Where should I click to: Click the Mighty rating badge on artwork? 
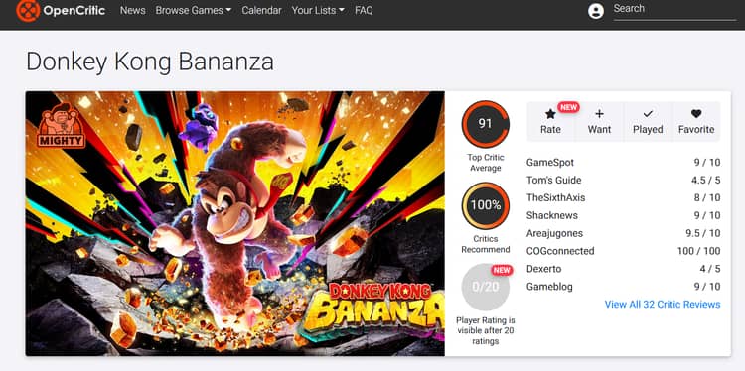point(61,126)
